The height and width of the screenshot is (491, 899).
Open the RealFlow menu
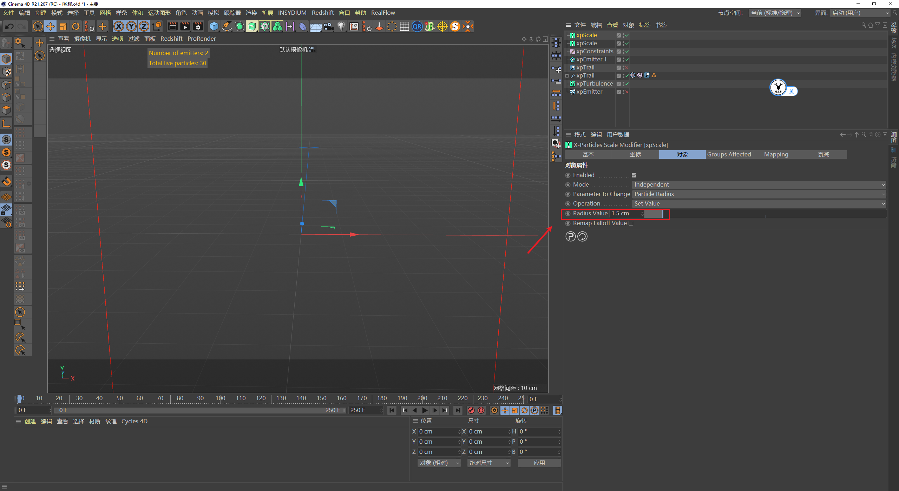click(x=383, y=13)
